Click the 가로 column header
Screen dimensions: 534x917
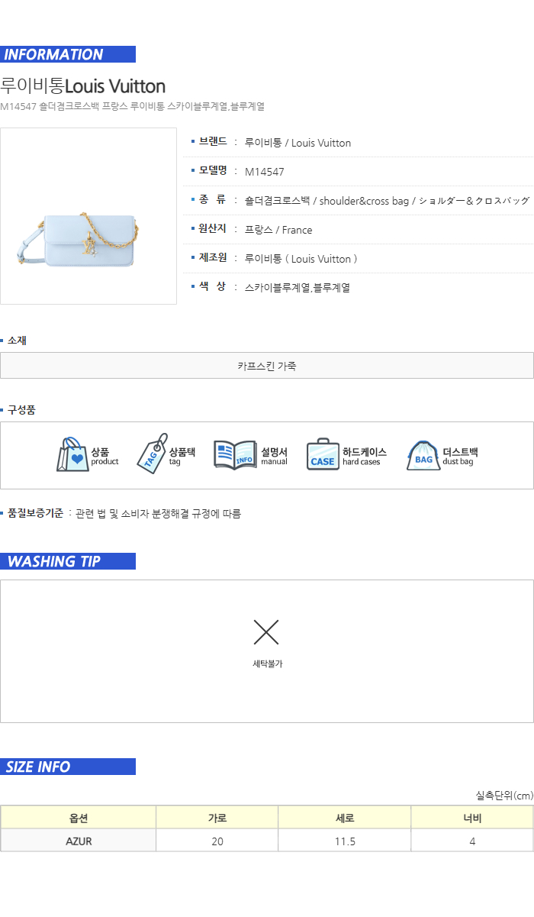point(217,818)
